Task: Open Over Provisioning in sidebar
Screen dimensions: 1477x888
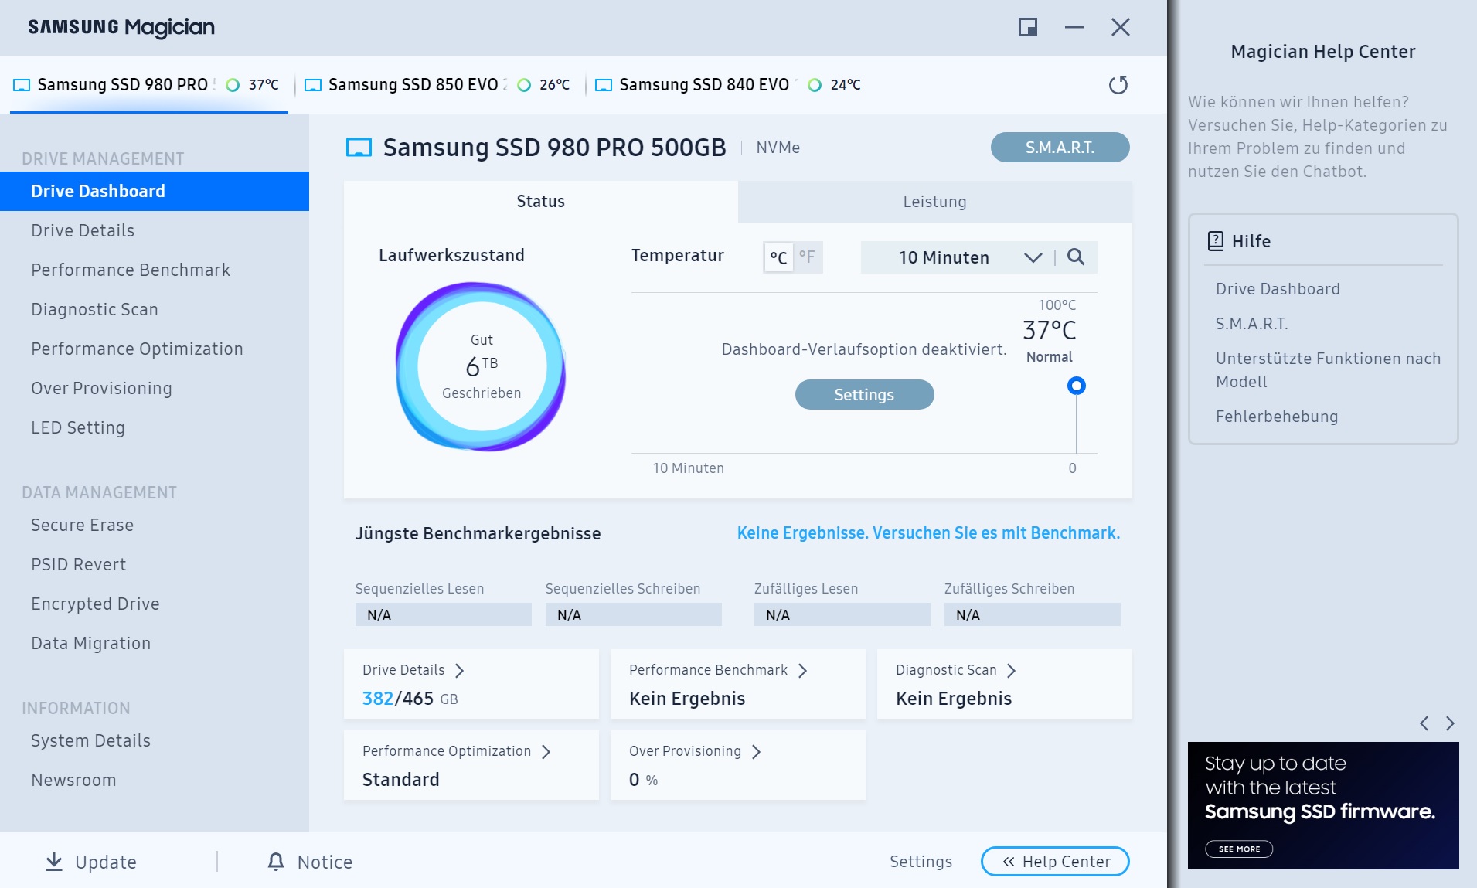Action: (x=155, y=388)
